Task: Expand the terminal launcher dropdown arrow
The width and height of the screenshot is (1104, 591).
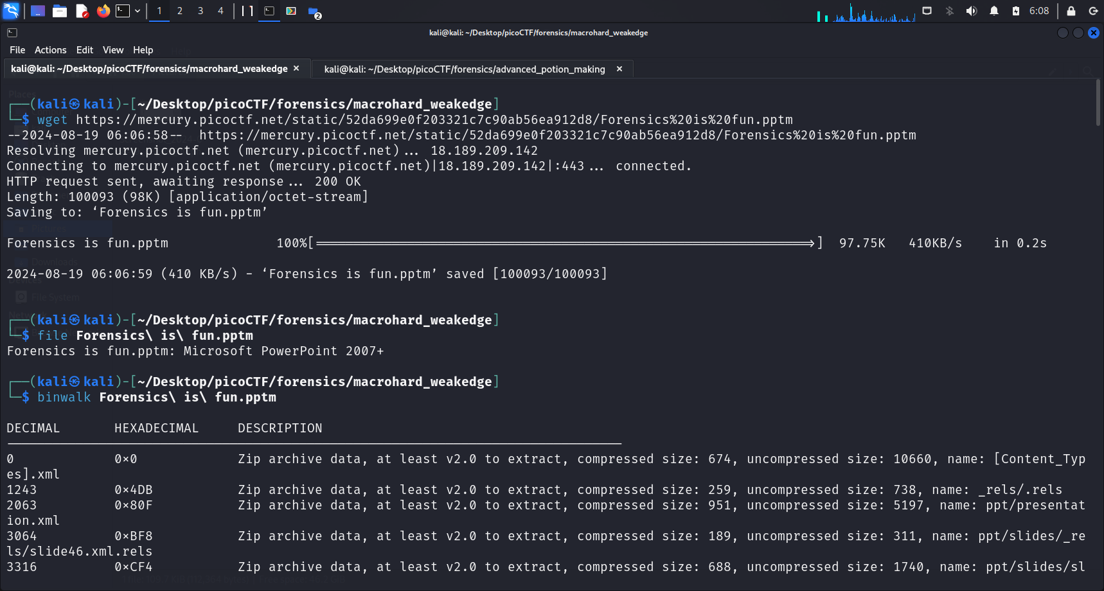Action: tap(138, 11)
